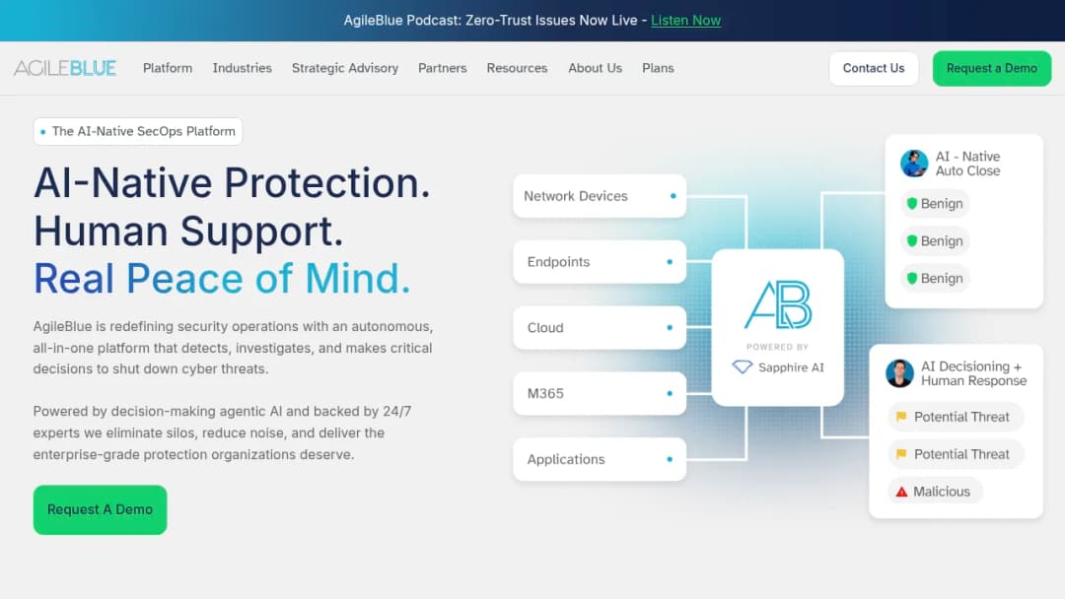Open the About Us menu
The height and width of the screenshot is (599, 1065).
click(595, 68)
